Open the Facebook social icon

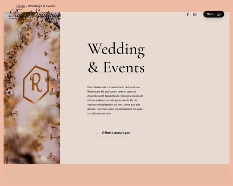[x=188, y=14]
